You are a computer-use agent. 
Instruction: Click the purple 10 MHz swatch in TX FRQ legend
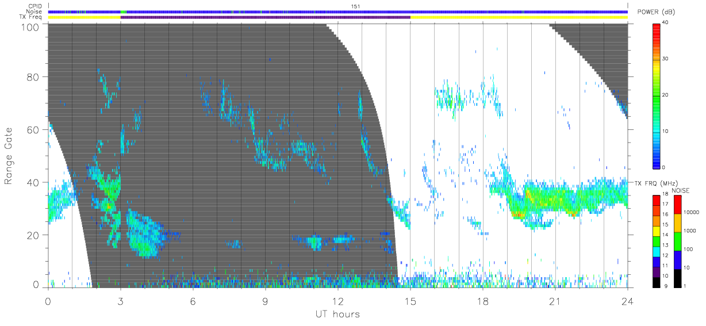[x=657, y=271]
